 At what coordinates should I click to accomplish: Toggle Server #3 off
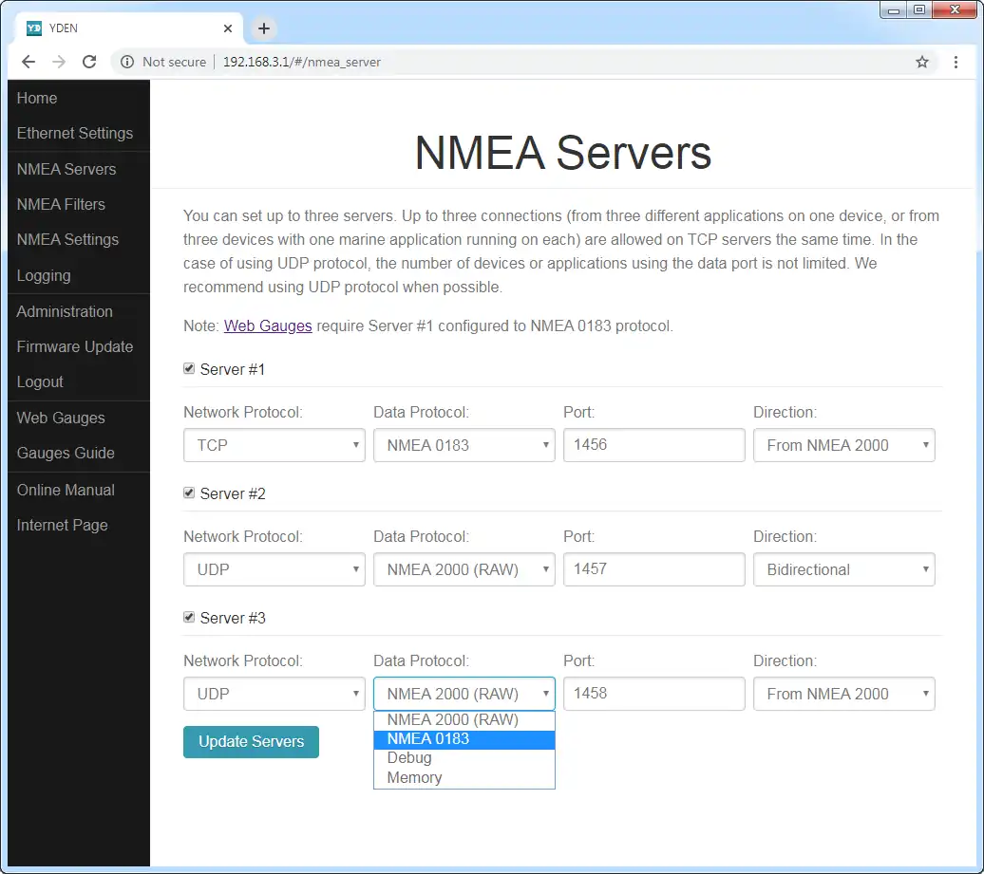pyautogui.click(x=188, y=617)
